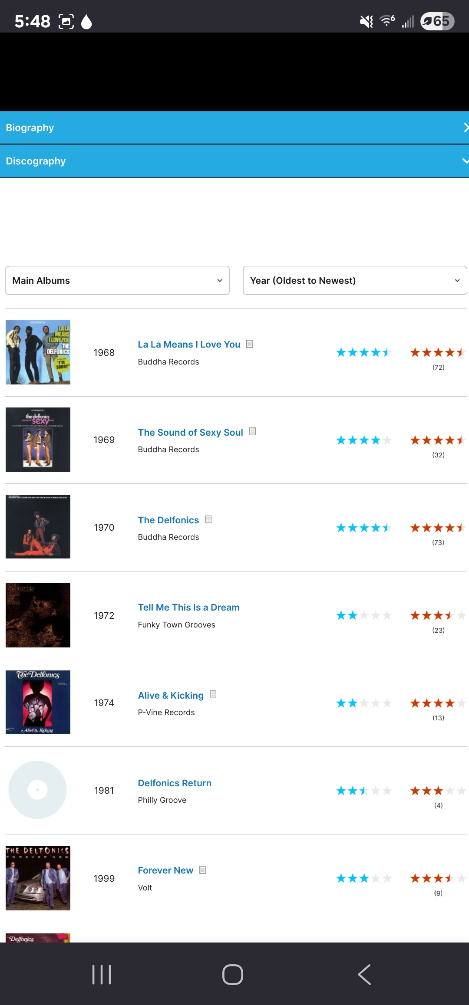Tap review icon next to Alive & Kicking

pyautogui.click(x=213, y=695)
